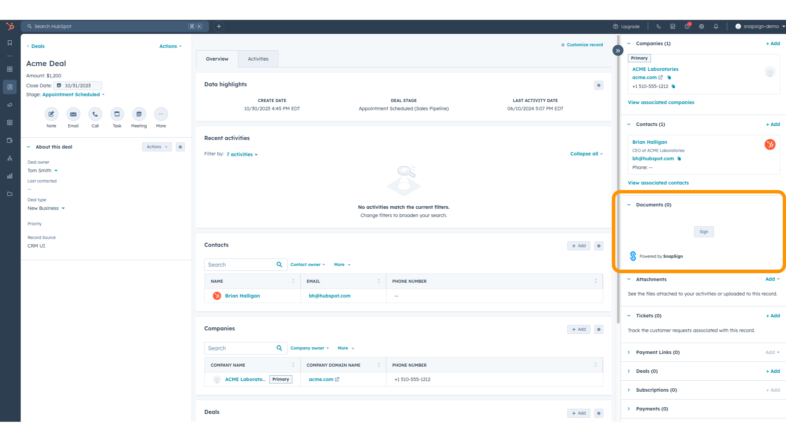Image resolution: width=786 pixels, height=442 pixels.
Task: Open the workspaces grid icon in sidebar
Action: point(10,69)
